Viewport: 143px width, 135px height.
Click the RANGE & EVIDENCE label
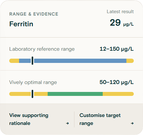pyautogui.click(x=34, y=14)
